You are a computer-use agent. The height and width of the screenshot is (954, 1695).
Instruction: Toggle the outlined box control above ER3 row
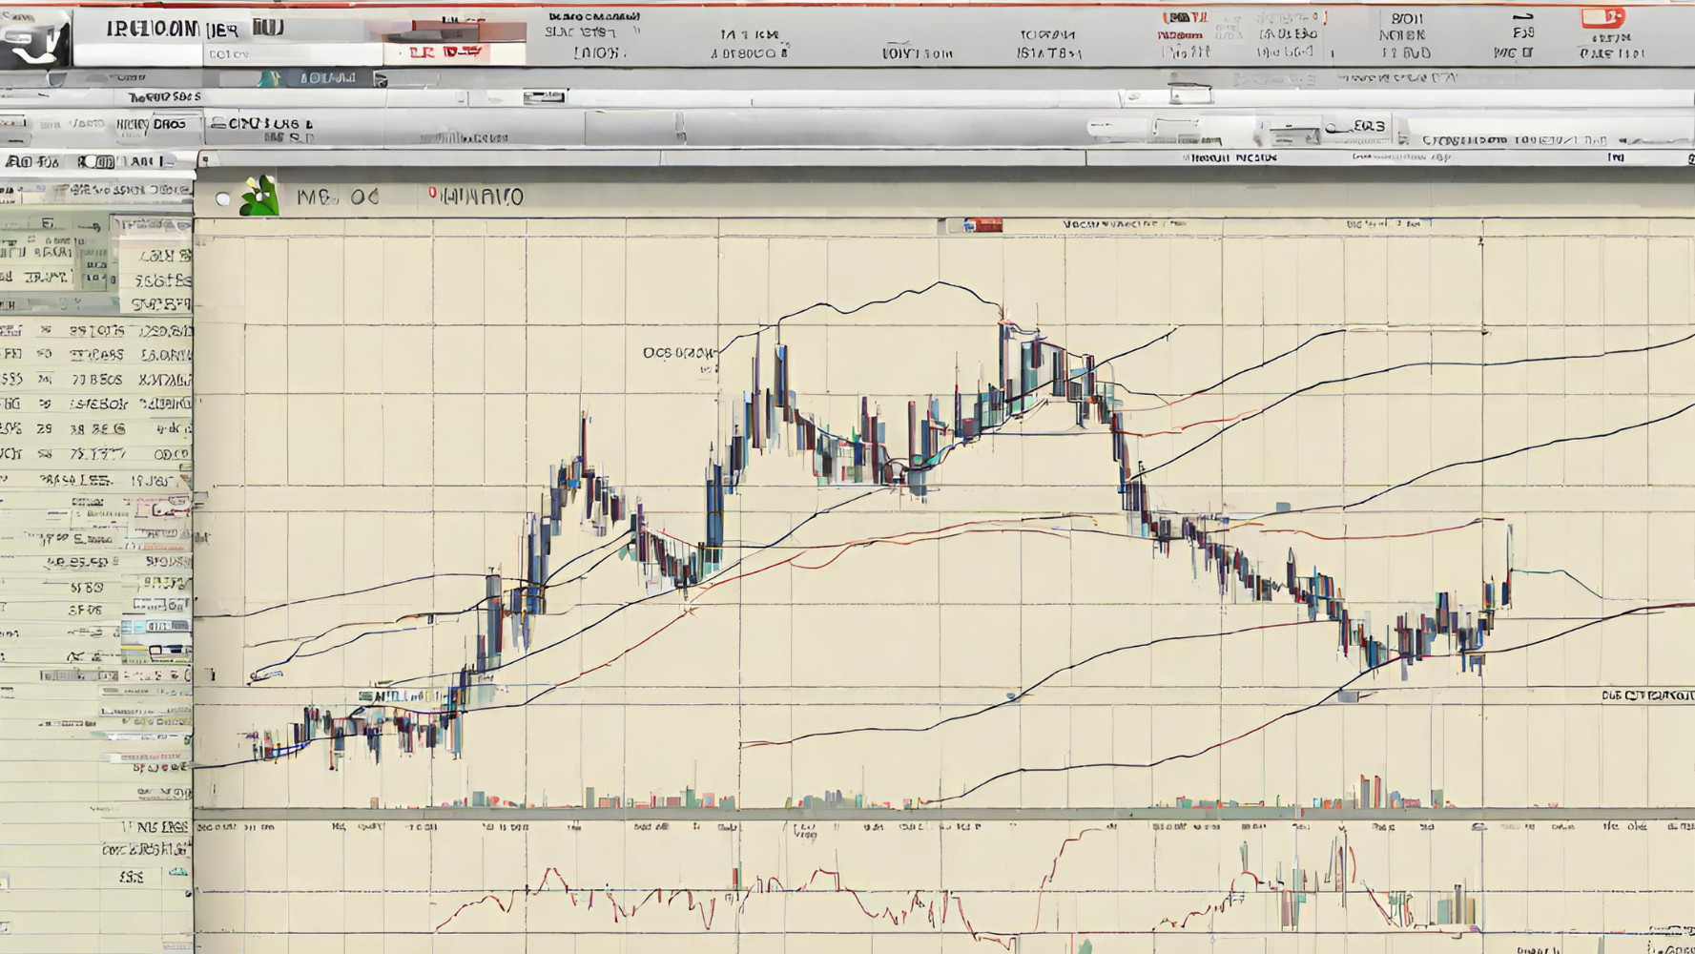coord(1189,94)
